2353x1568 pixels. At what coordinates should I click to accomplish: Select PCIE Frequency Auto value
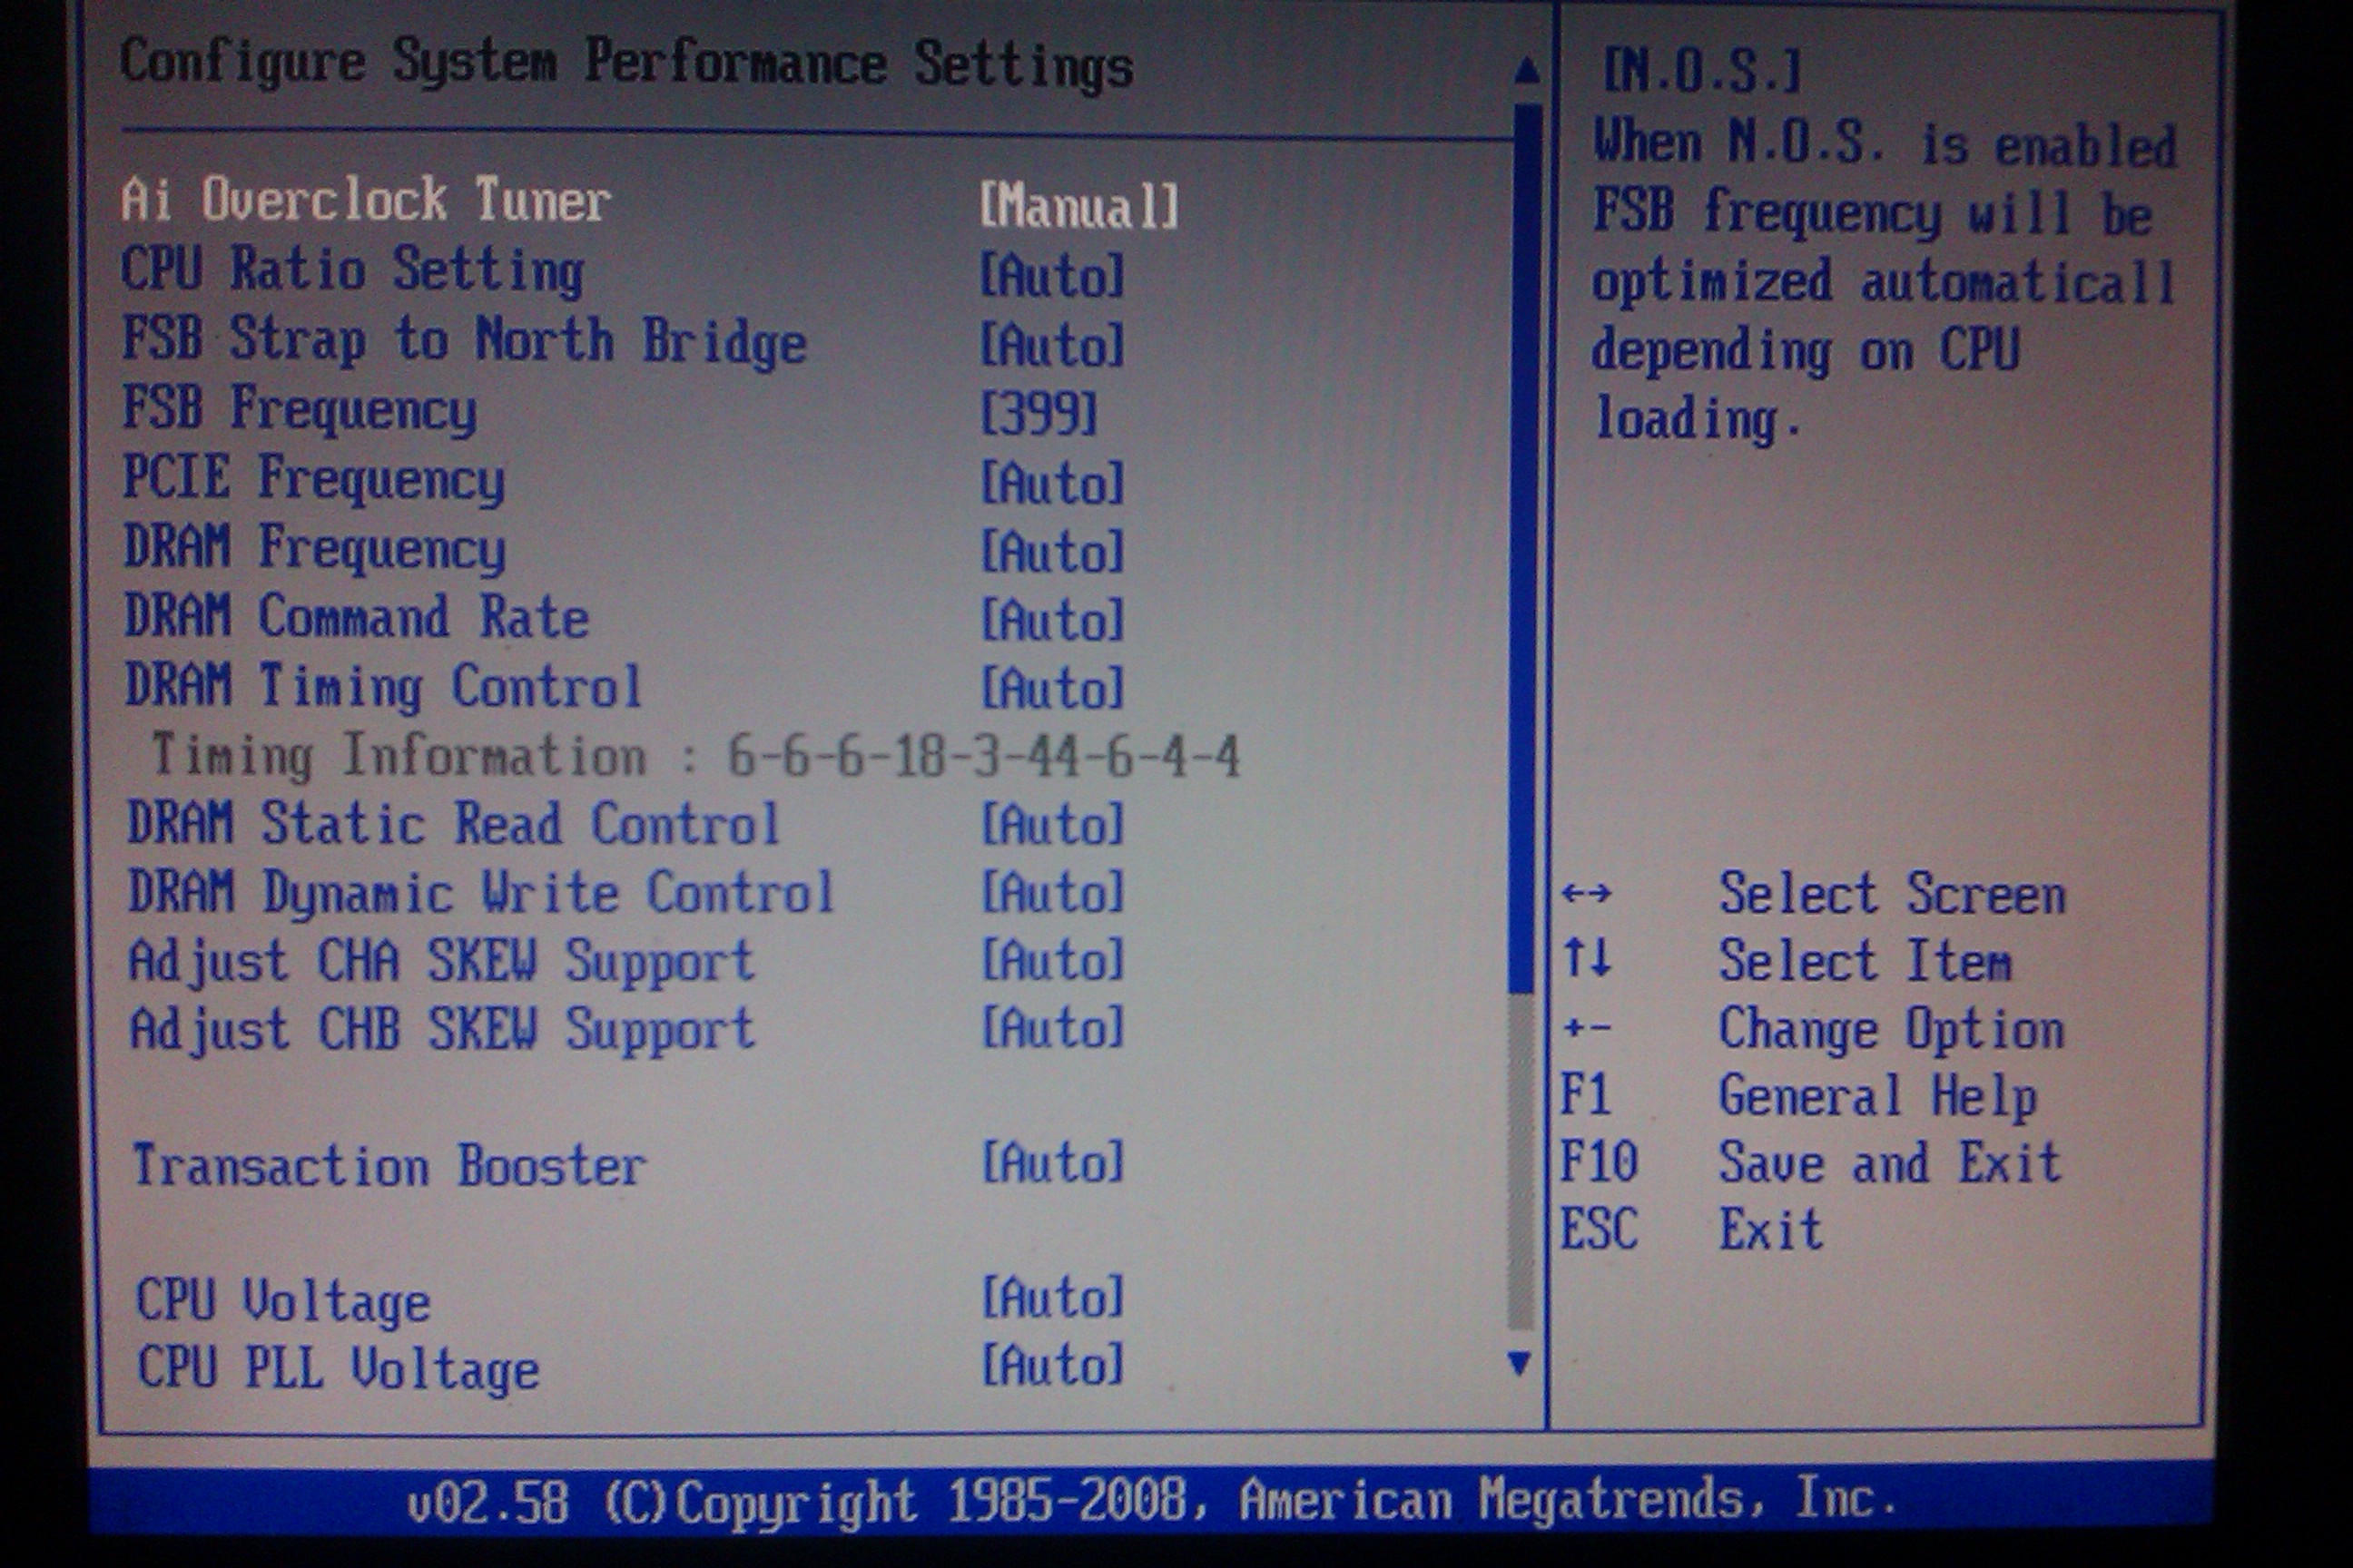pyautogui.click(x=1052, y=483)
